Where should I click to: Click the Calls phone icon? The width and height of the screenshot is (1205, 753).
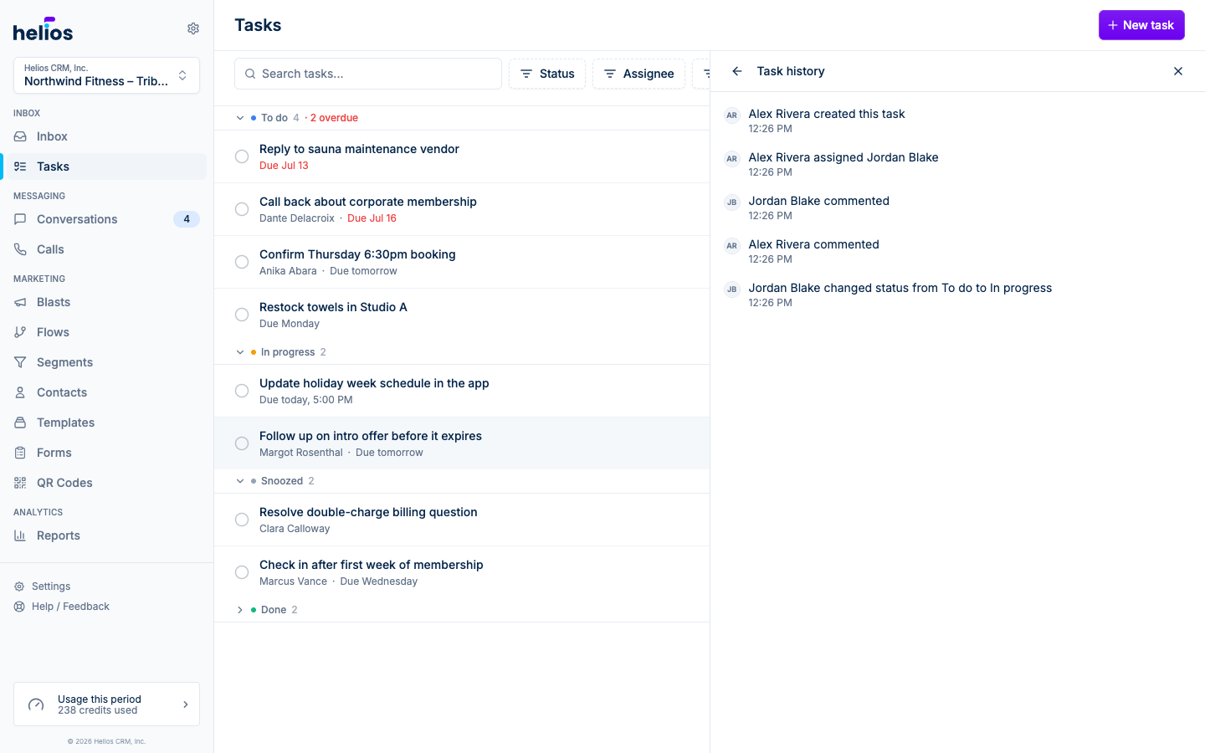[x=20, y=249]
